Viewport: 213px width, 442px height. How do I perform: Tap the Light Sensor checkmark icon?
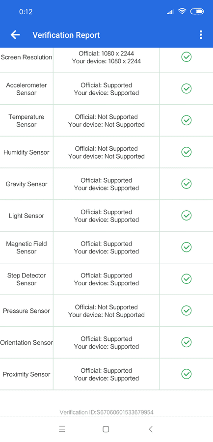186,216
